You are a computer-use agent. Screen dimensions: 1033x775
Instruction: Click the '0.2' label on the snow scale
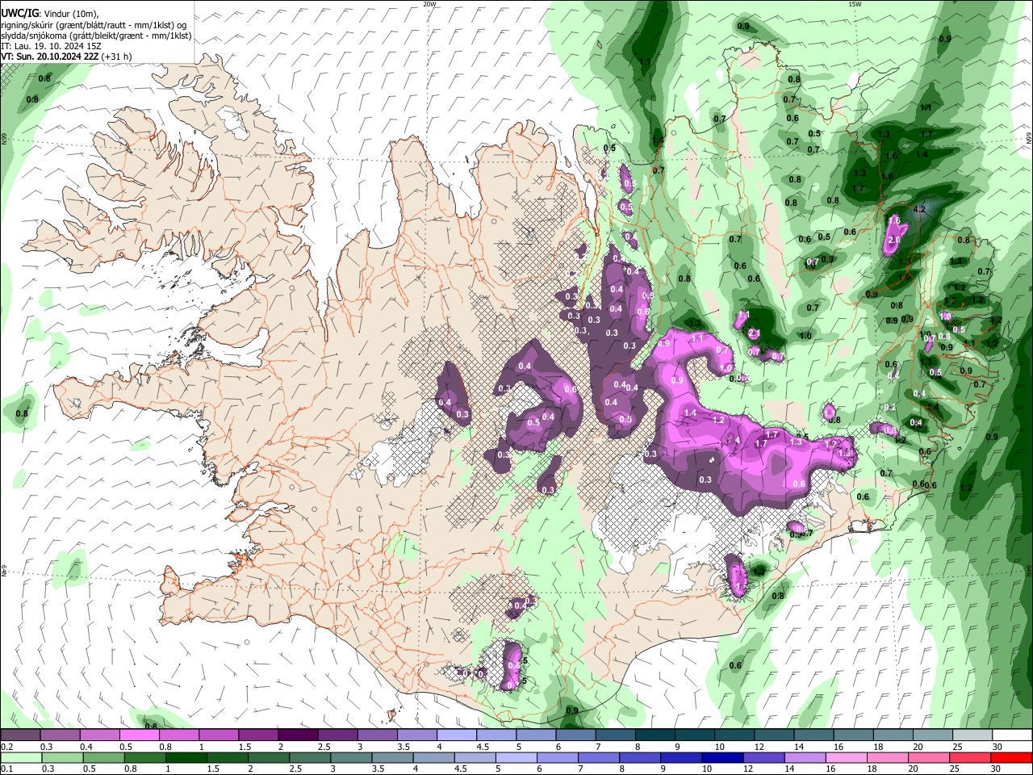[x=6, y=747]
